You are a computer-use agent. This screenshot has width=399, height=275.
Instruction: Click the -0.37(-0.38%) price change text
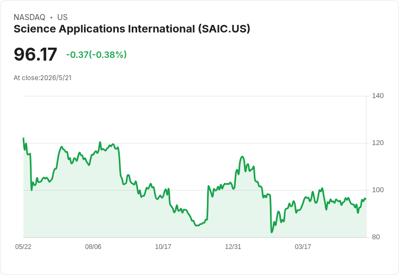pos(96,55)
